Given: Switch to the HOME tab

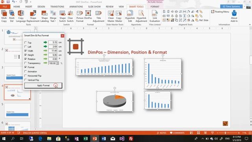Looking at the screenshot, I should tap(17, 7).
